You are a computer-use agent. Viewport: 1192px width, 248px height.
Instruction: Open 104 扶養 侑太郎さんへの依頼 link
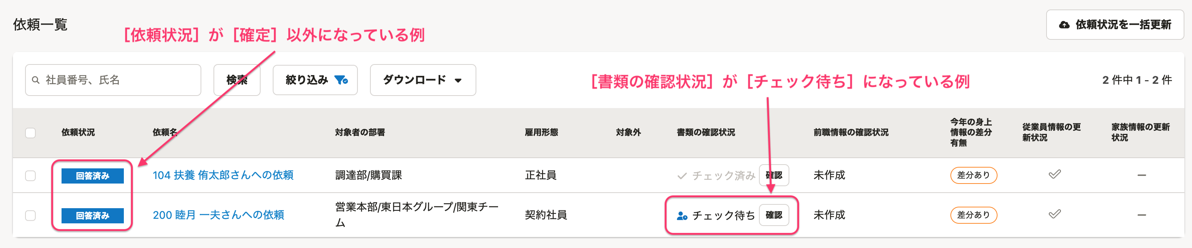coord(223,175)
